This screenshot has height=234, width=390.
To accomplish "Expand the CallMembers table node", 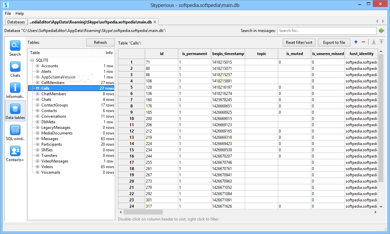I will pyautogui.click(x=38, y=82).
